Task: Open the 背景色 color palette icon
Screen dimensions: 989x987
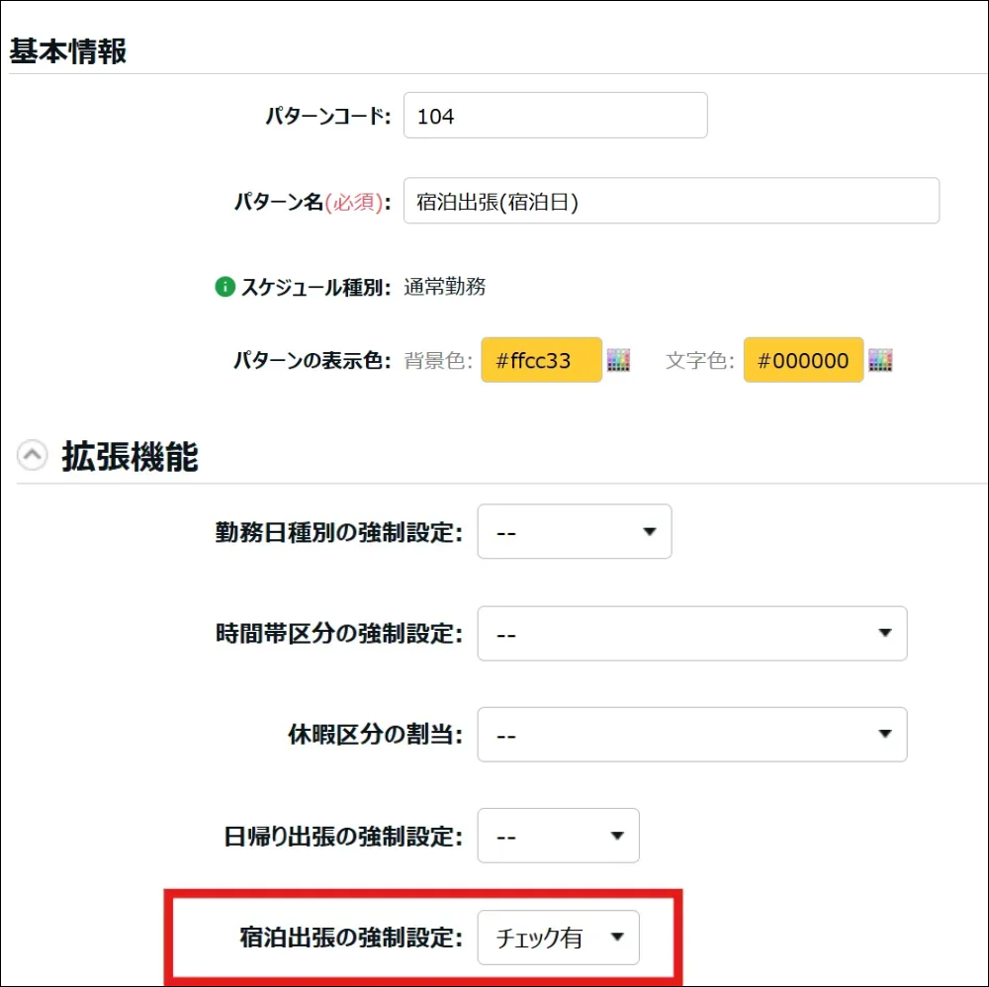Action: [619, 361]
